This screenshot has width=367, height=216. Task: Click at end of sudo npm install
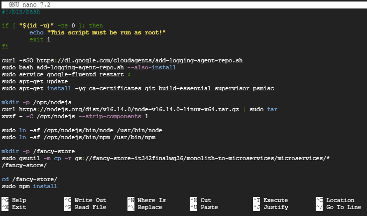58,186
